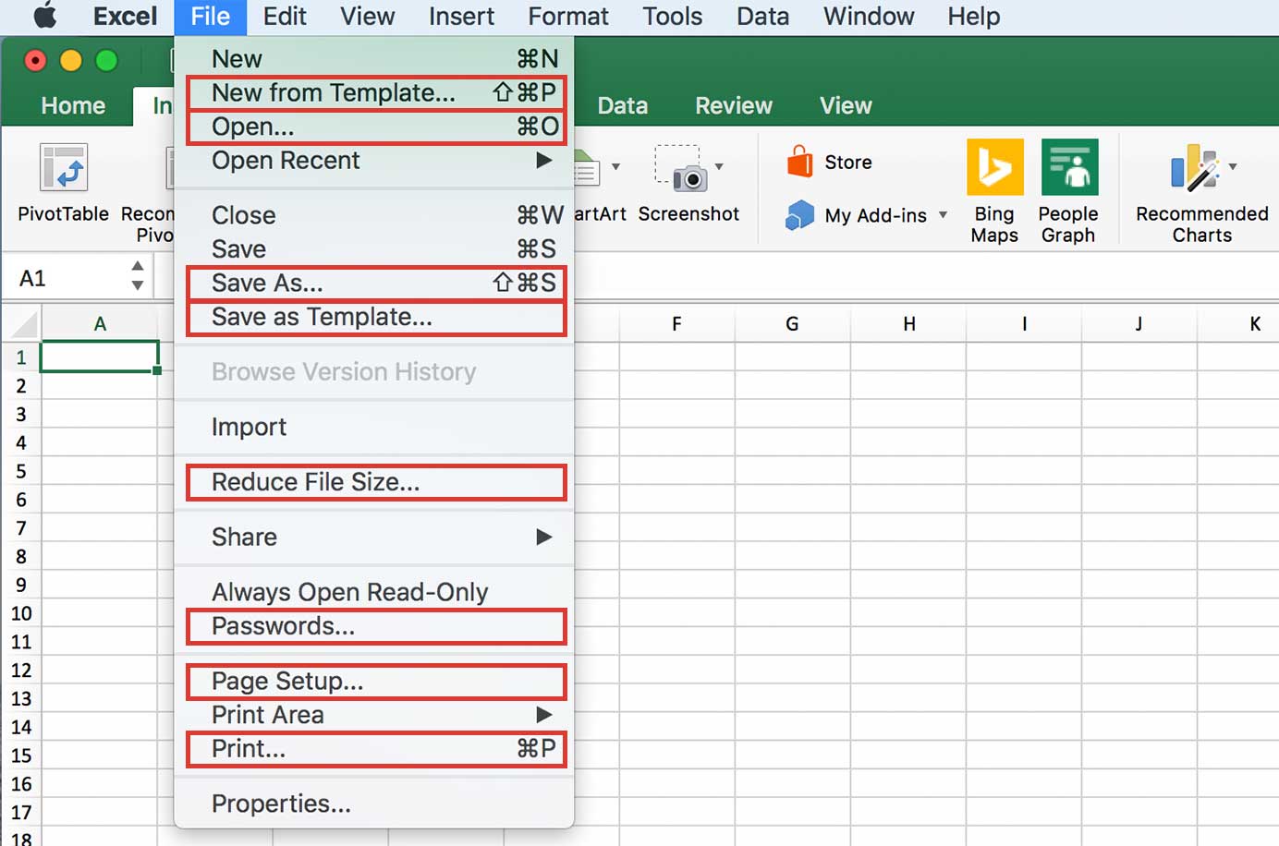This screenshot has height=846, width=1279.
Task: Select row 12 header
Action: [21, 671]
